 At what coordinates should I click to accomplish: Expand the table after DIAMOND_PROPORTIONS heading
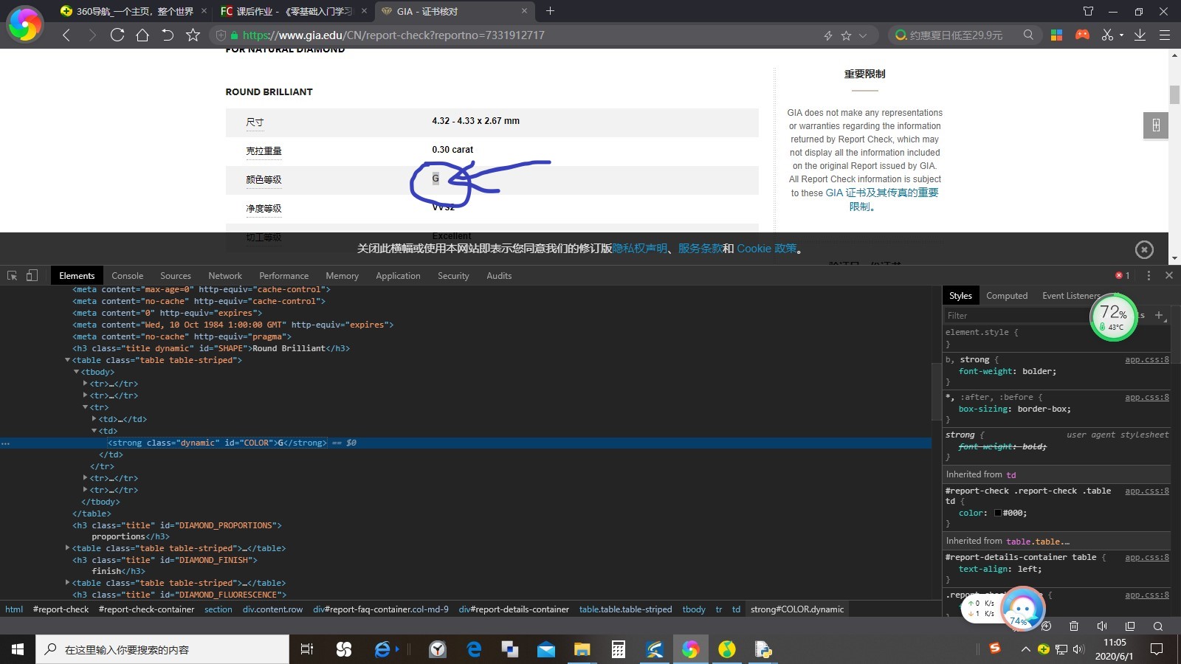pos(67,548)
